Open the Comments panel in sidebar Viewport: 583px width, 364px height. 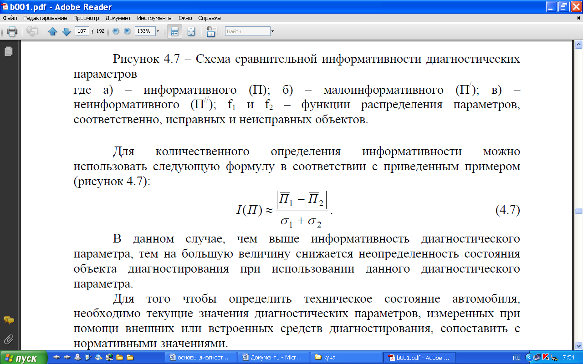pos(8,320)
